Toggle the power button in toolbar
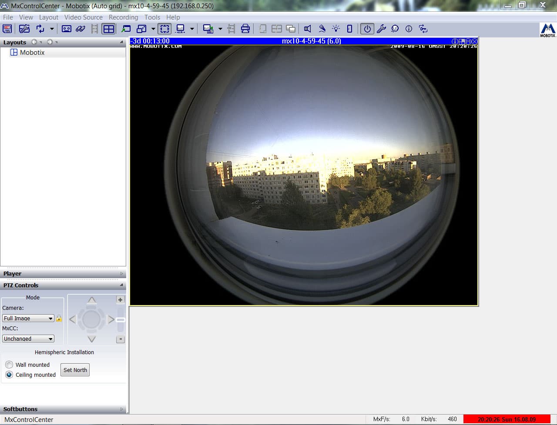557x425 pixels. coord(367,29)
